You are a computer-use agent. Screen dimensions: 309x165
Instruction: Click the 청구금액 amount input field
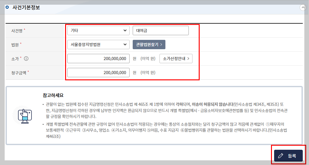tap(98, 73)
